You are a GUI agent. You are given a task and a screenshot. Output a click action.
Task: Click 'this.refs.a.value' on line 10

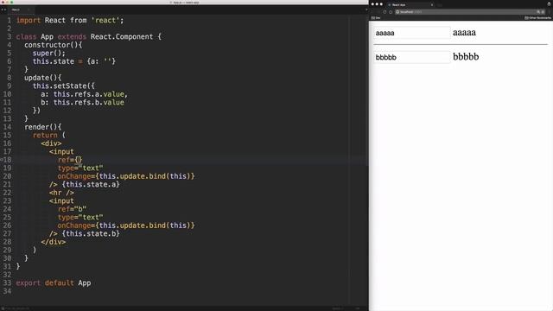pos(89,94)
